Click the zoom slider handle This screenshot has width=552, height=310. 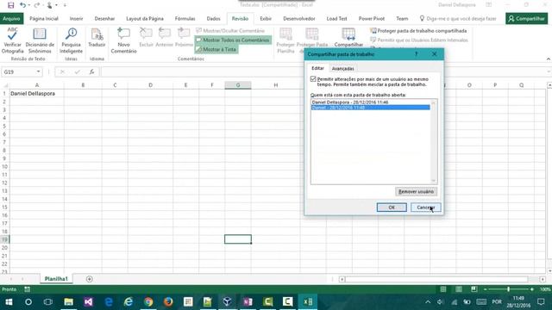[508, 289]
